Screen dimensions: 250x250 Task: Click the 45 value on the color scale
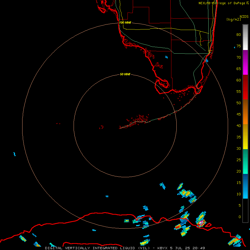click(x=239, y=114)
